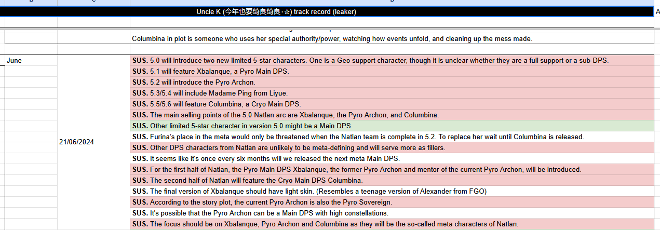Click row '5.5/5.6 will feature Columbina, a Cryo Main DPS'

point(392,104)
